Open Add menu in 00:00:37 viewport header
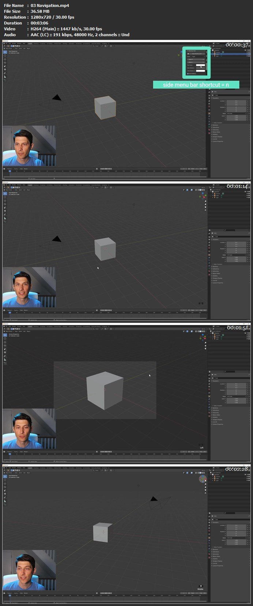253x606 pixels. point(24,48)
